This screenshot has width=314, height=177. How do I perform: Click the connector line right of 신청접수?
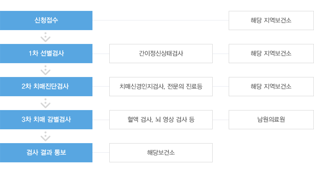point(161,20)
